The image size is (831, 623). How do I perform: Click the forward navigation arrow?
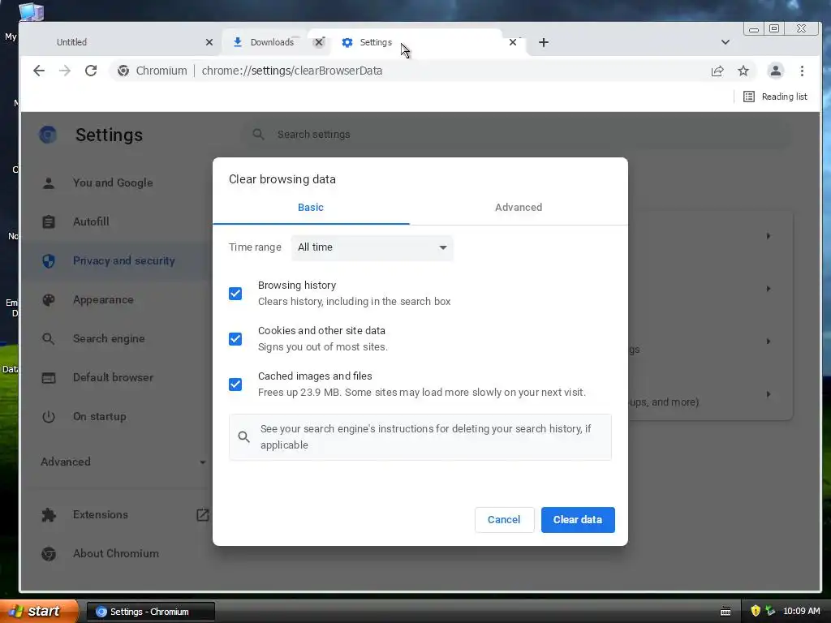pos(65,71)
